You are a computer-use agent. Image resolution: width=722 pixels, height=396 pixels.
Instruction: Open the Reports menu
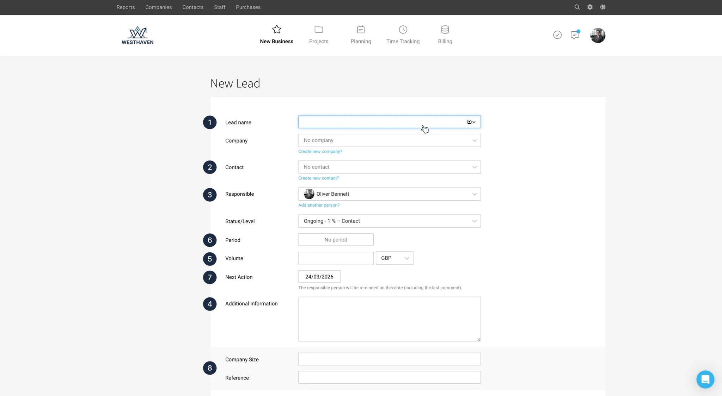coord(126,7)
